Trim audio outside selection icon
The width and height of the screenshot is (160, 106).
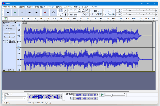coord(71,15)
